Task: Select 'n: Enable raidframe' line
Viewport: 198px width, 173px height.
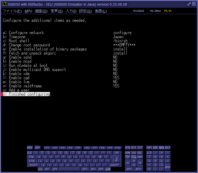Action: 22,86
